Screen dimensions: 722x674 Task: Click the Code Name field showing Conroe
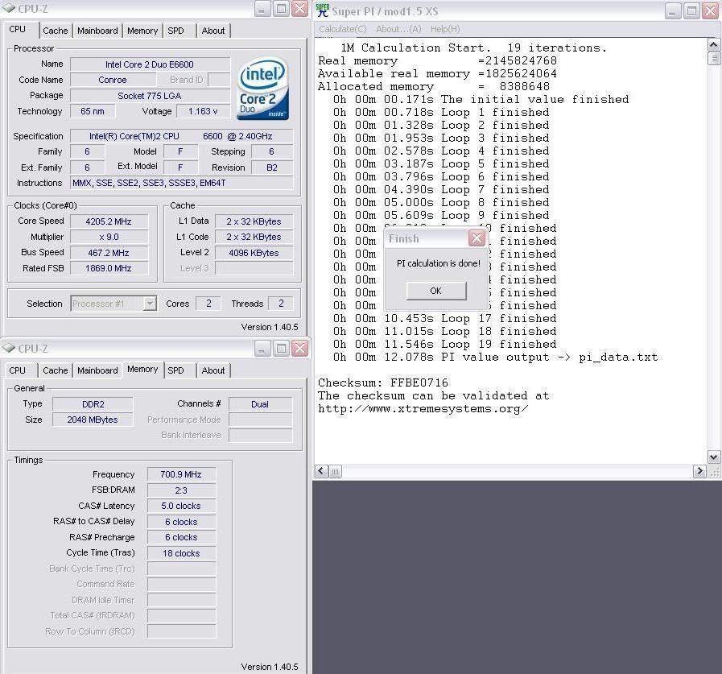pyautogui.click(x=113, y=80)
